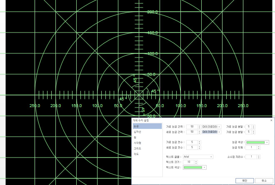The height and width of the screenshot is (185, 275).
Task: Decrease 텍스트 크기 with down arrow
Action: tap(196, 163)
